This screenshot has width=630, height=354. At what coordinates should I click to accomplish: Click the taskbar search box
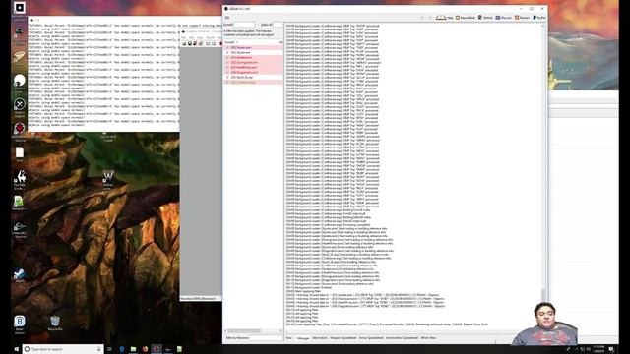point(63,349)
